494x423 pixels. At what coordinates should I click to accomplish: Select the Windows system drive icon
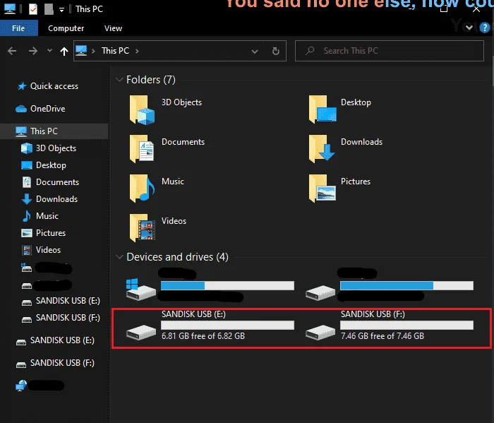(x=141, y=290)
